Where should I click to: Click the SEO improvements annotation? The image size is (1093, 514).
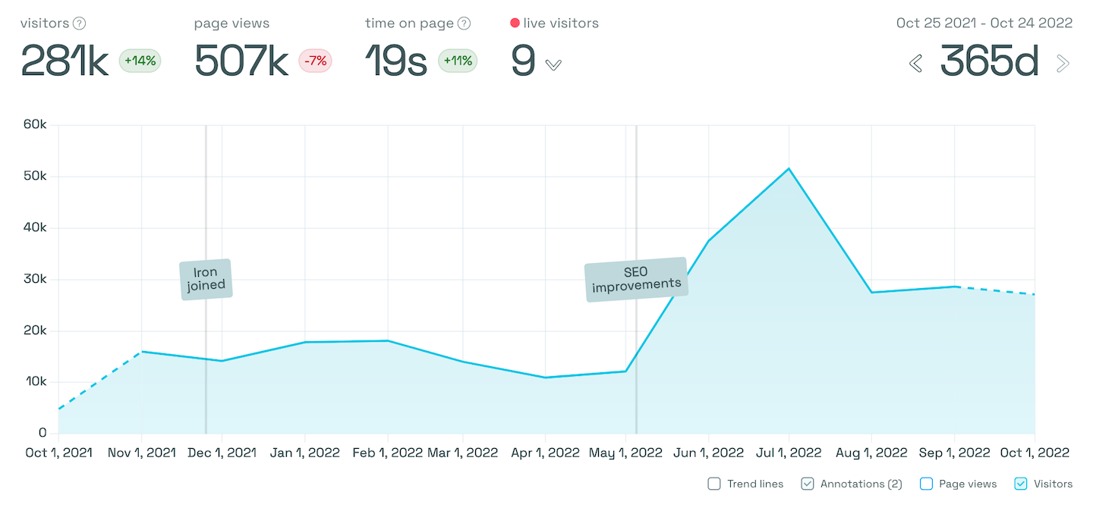tap(636, 277)
